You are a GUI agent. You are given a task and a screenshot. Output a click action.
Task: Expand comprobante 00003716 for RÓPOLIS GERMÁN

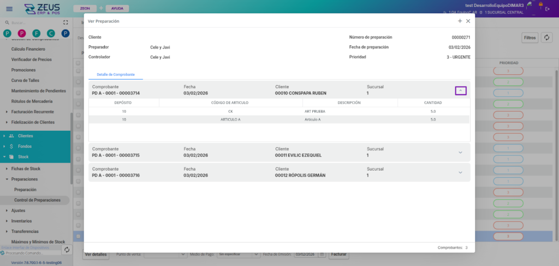tap(460, 172)
